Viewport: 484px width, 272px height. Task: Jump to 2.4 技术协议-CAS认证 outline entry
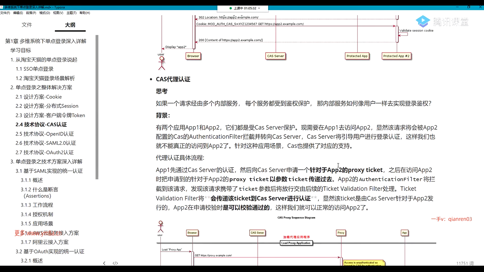[x=41, y=124]
